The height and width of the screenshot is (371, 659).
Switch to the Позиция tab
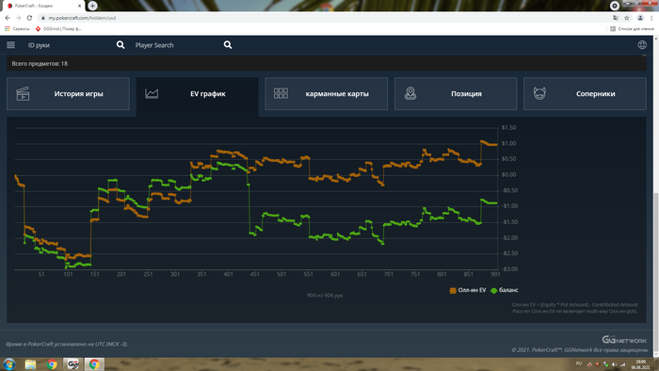[x=456, y=94]
